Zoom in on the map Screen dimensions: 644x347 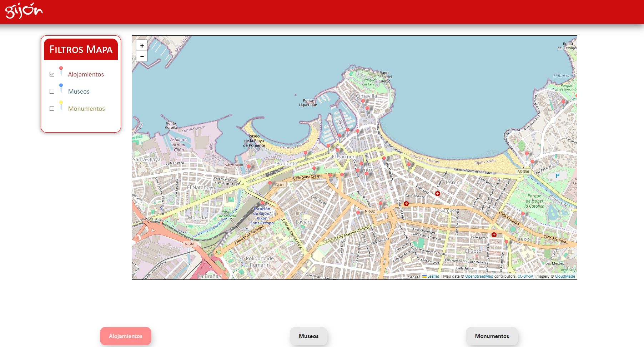coord(142,45)
